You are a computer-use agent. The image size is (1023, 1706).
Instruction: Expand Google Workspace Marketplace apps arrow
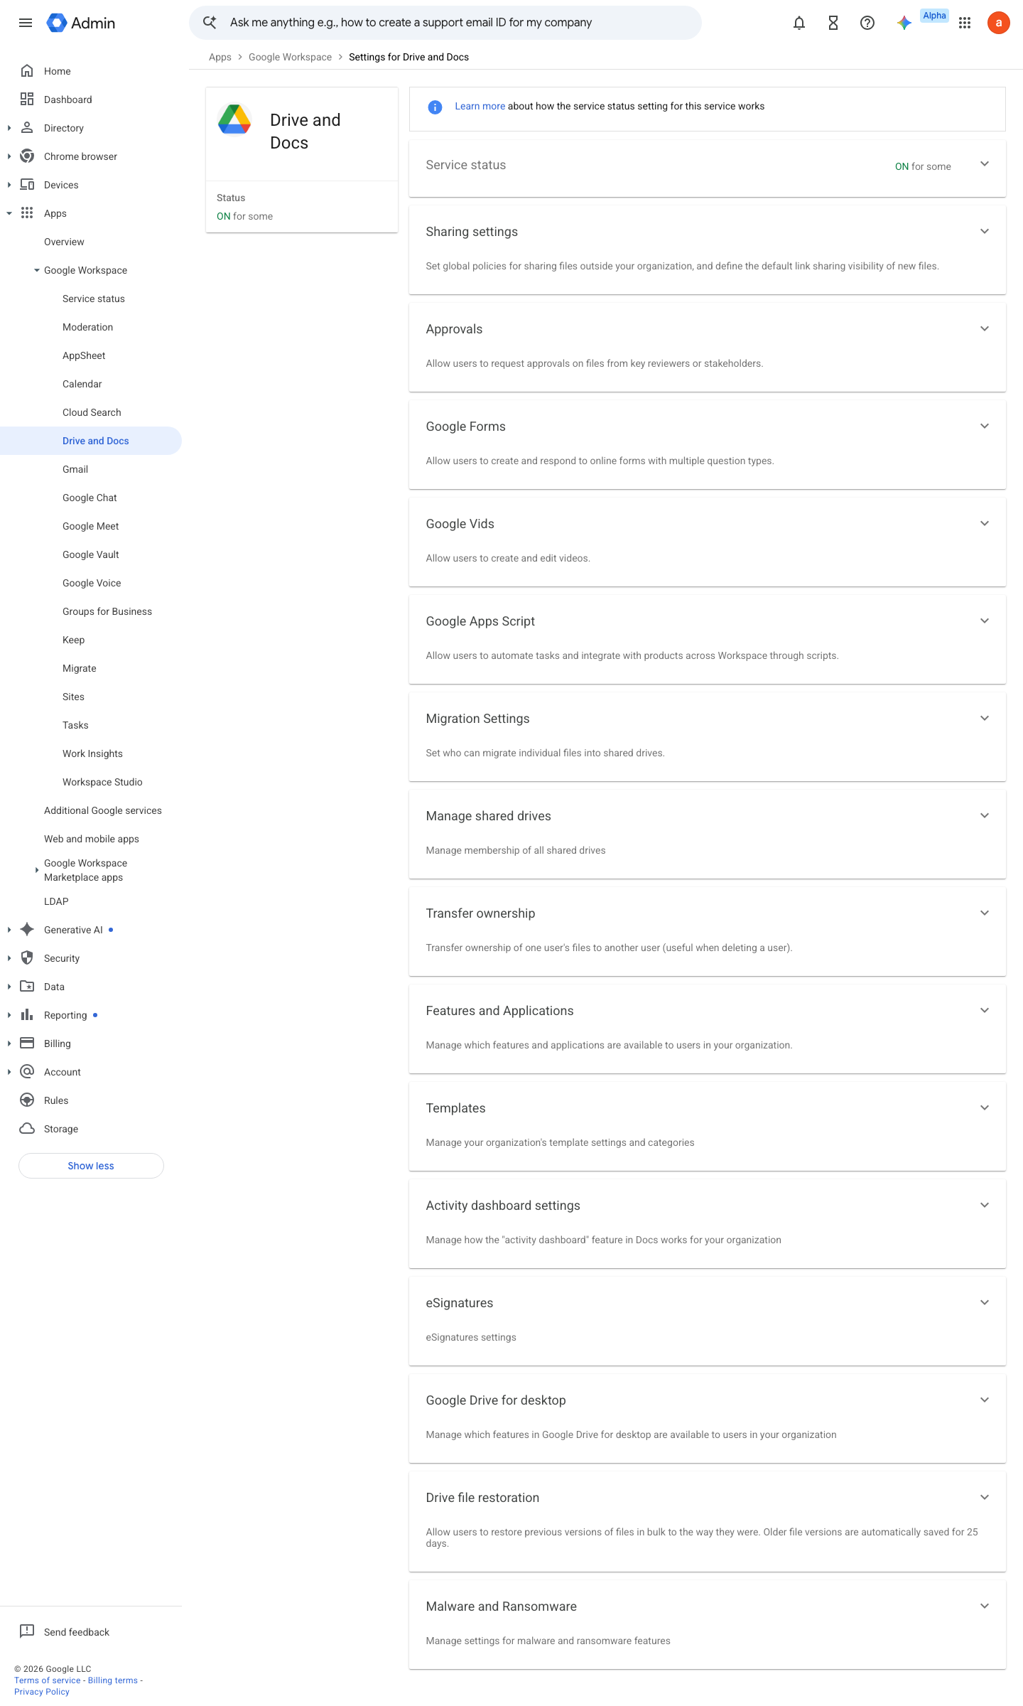pyautogui.click(x=37, y=870)
